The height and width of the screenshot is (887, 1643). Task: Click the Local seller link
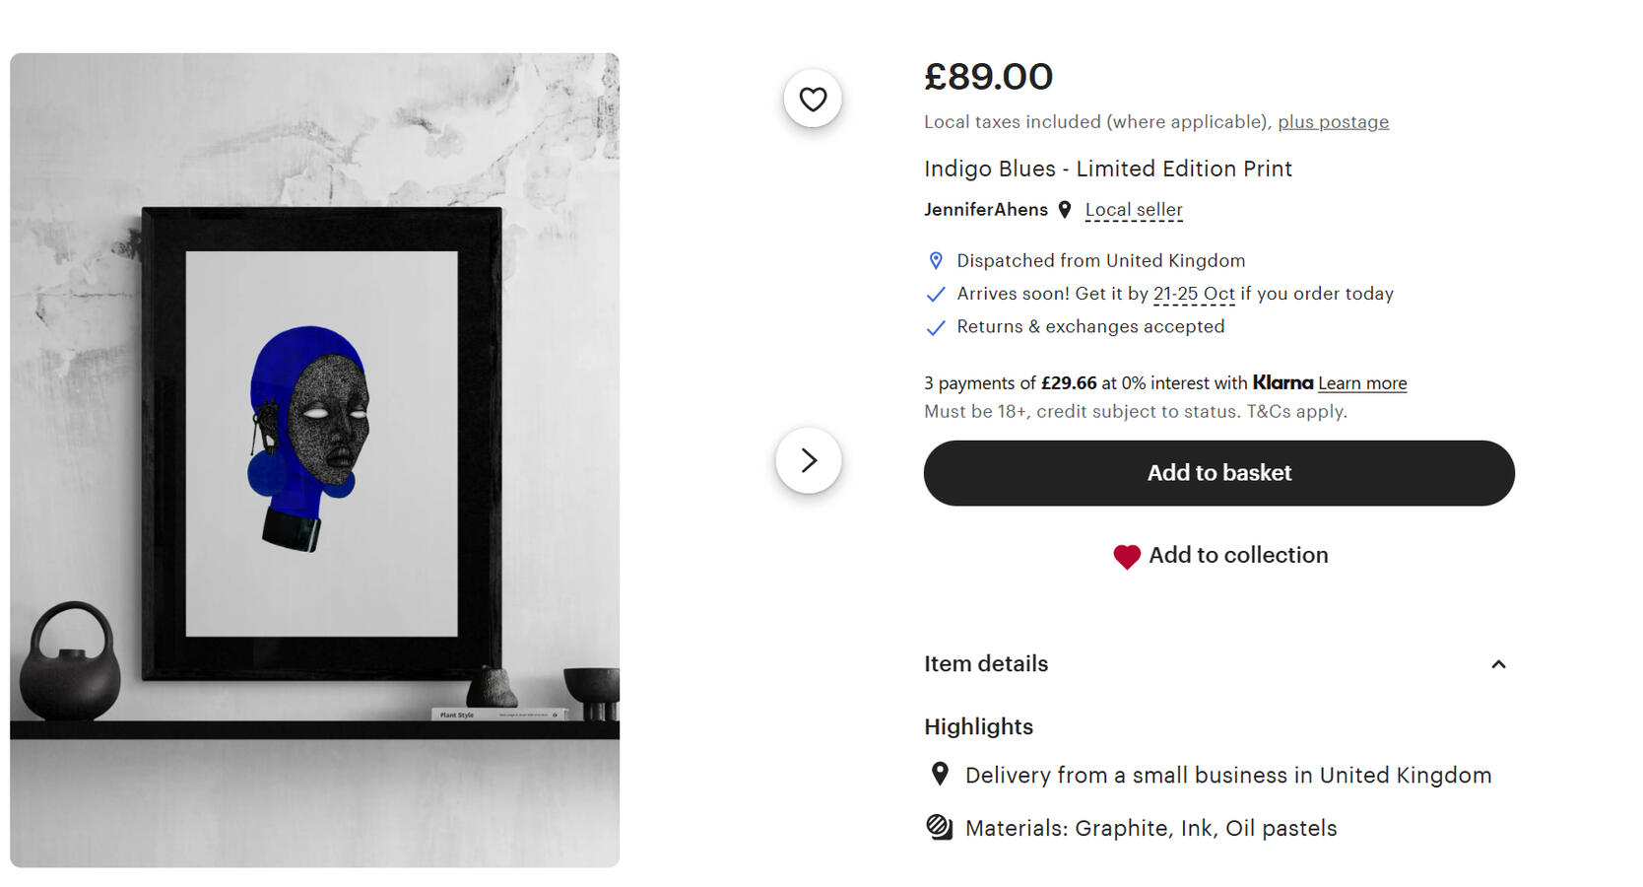click(1134, 210)
